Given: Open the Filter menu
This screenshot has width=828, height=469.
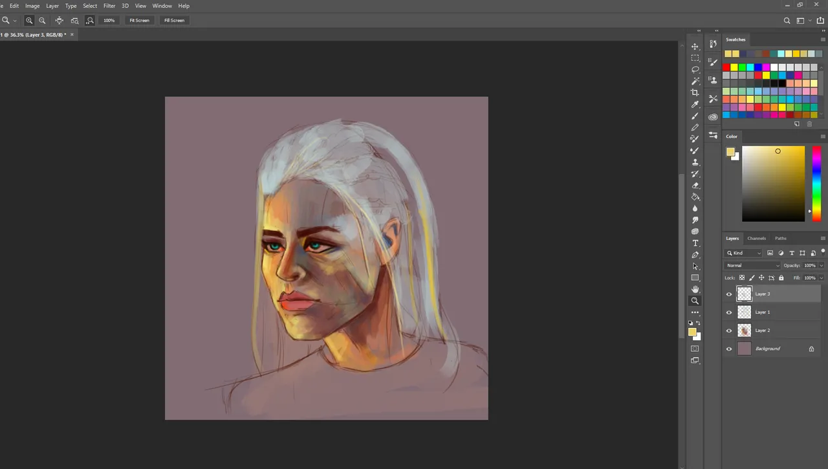Looking at the screenshot, I should coord(109,6).
